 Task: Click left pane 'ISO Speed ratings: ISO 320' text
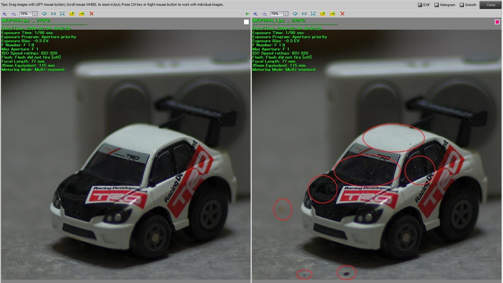click(29, 53)
